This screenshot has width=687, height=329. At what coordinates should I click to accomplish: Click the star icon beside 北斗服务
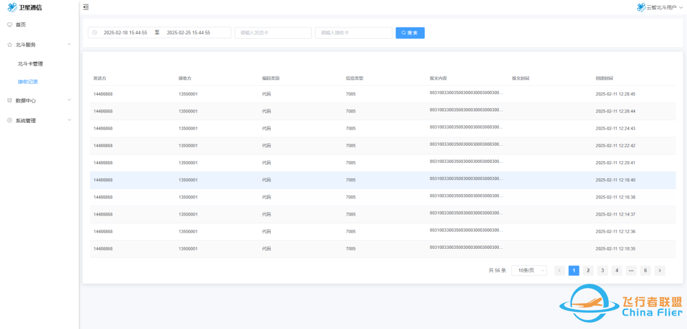tap(10, 45)
